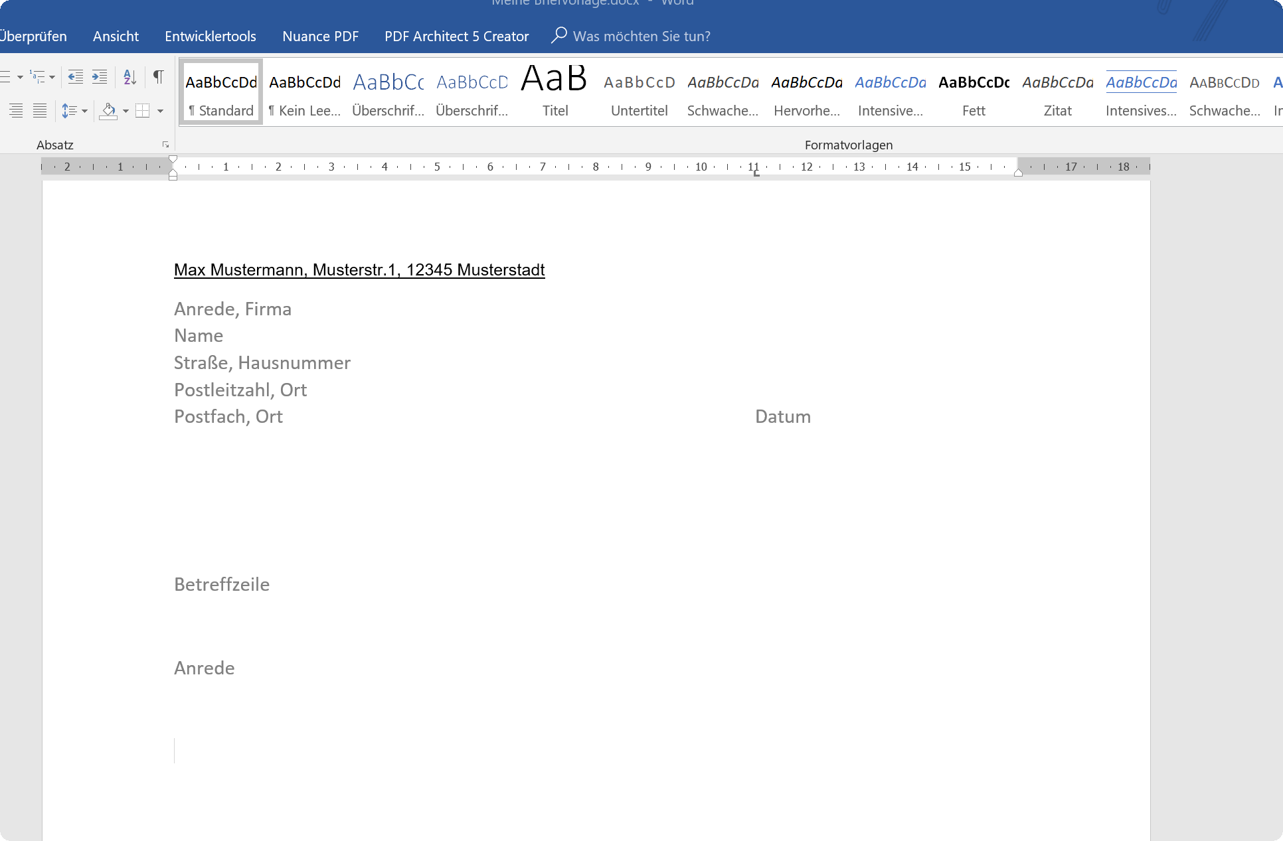Image resolution: width=1283 pixels, height=841 pixels.
Task: Increase the paragraph indent
Action: pos(100,77)
